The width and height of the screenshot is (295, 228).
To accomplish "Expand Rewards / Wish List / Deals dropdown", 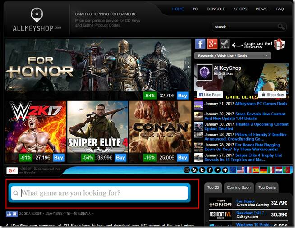I will [x=233, y=55].
